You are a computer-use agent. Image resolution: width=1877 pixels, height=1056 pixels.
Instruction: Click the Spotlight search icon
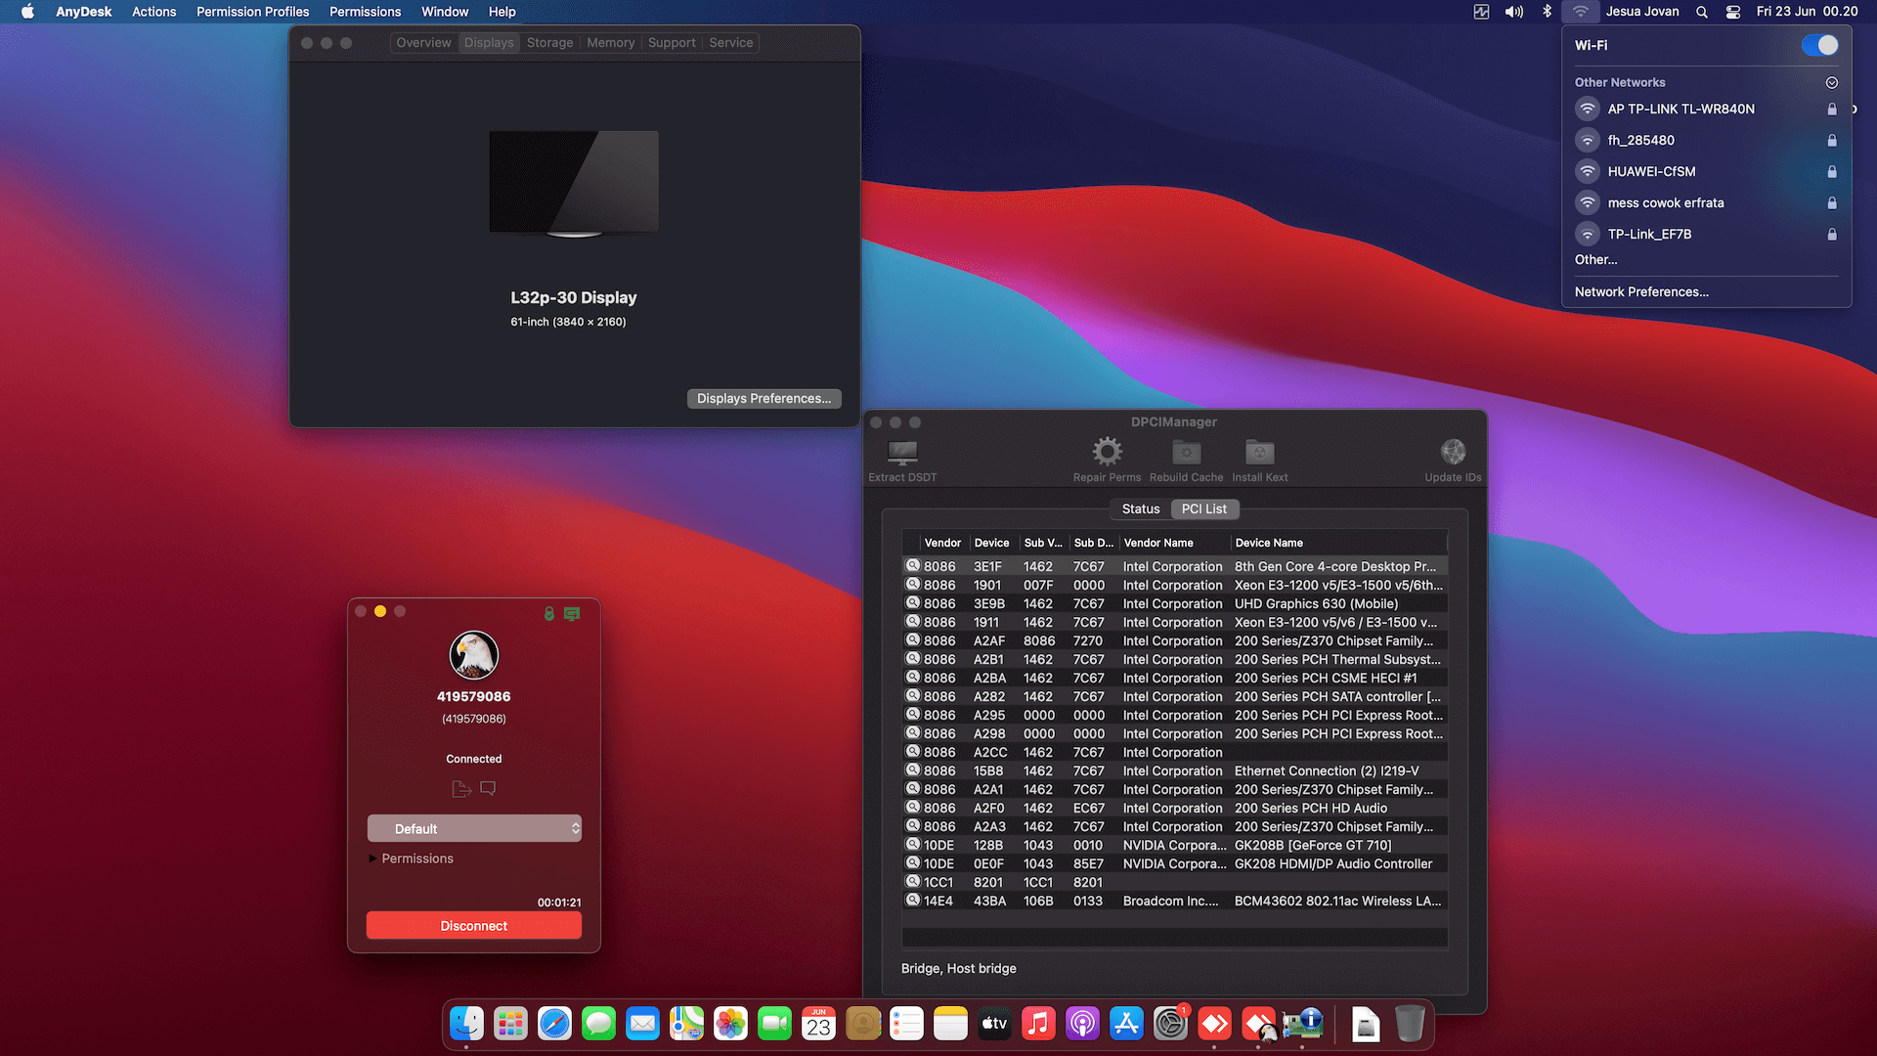tap(1701, 12)
